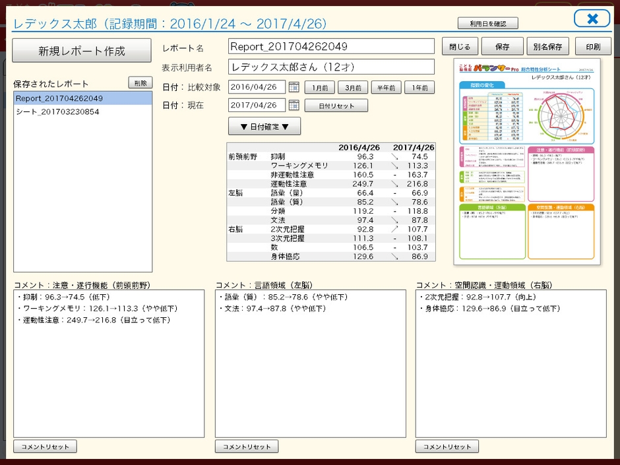Reset comments under 言語領域 (左脳)
Viewport: 620px width, 465px height.
[247, 447]
